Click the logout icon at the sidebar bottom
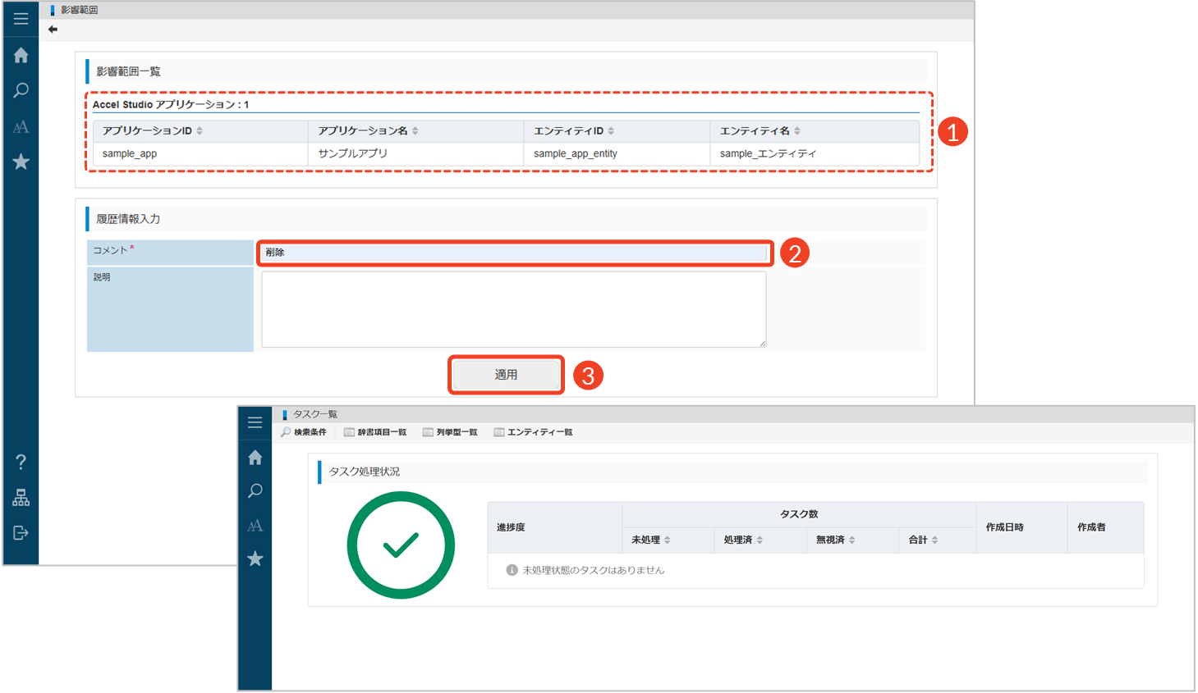Image resolution: width=1198 pixels, height=693 pixels. pyautogui.click(x=21, y=533)
